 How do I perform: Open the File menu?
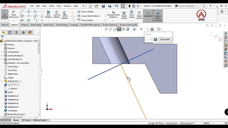[x=32, y=6]
